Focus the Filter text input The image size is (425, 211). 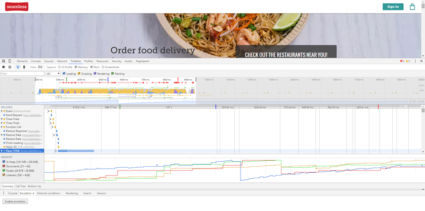click(23, 74)
